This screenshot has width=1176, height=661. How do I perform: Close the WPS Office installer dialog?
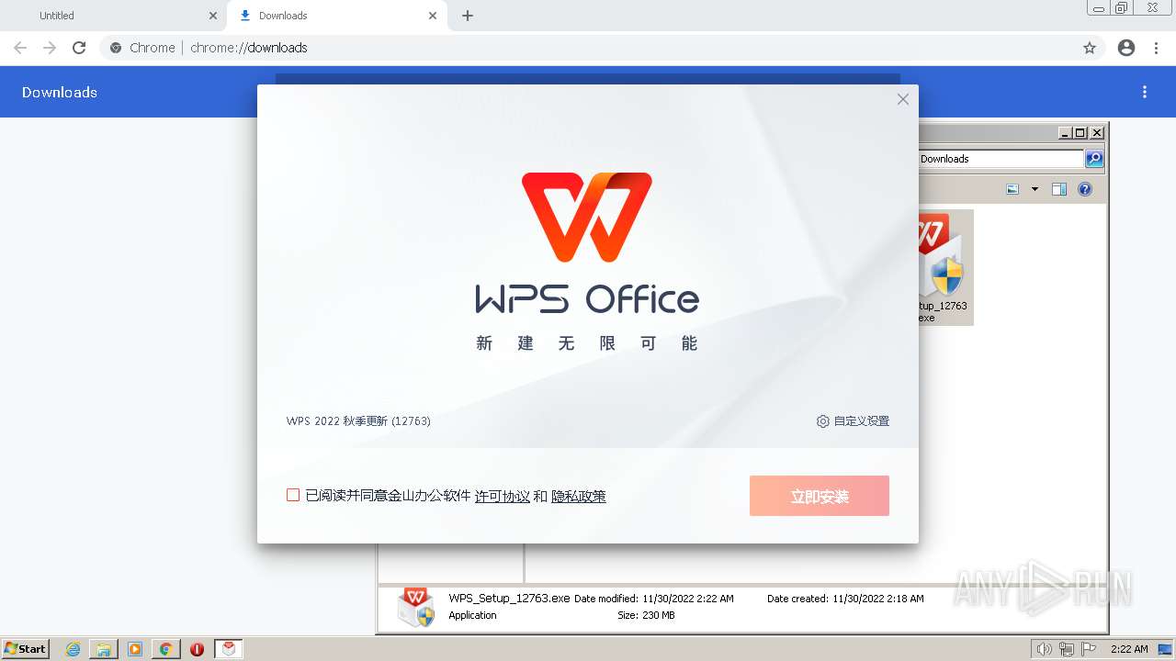coord(903,99)
